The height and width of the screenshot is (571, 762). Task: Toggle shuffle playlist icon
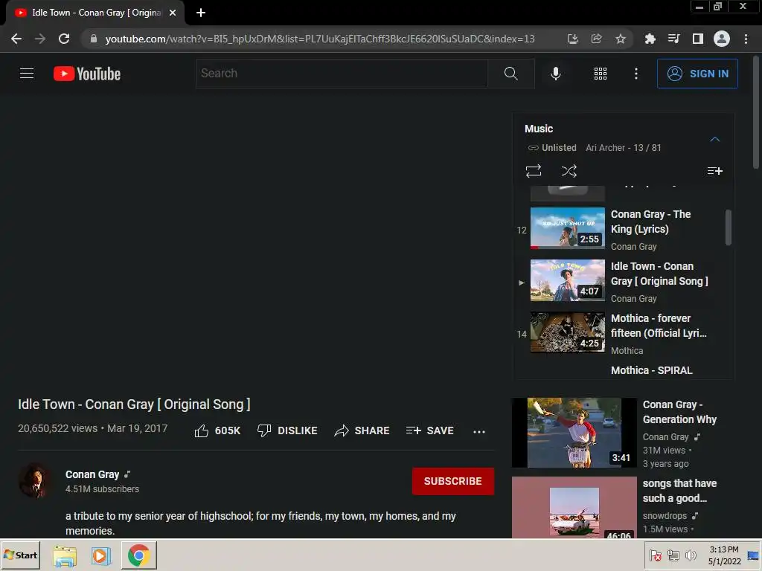pos(569,171)
